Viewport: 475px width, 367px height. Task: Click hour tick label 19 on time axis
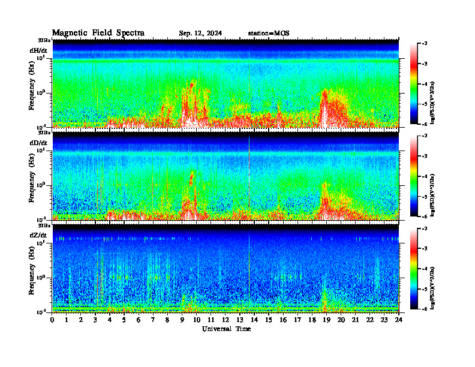326,320
